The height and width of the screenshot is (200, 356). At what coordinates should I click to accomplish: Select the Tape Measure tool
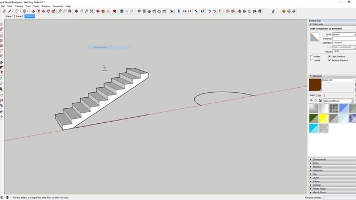pyautogui.click(x=60, y=11)
